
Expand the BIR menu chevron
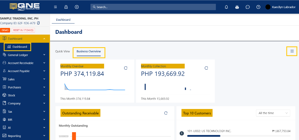pyautogui.click(x=44, y=119)
